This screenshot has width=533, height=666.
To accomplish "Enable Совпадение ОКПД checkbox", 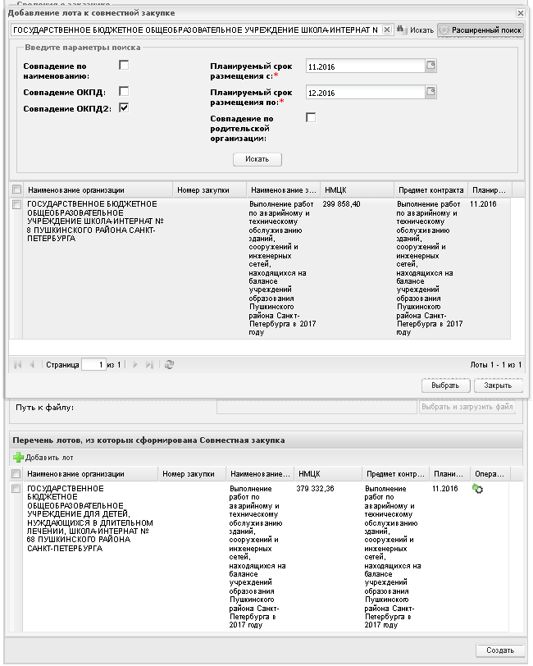I will (x=124, y=92).
